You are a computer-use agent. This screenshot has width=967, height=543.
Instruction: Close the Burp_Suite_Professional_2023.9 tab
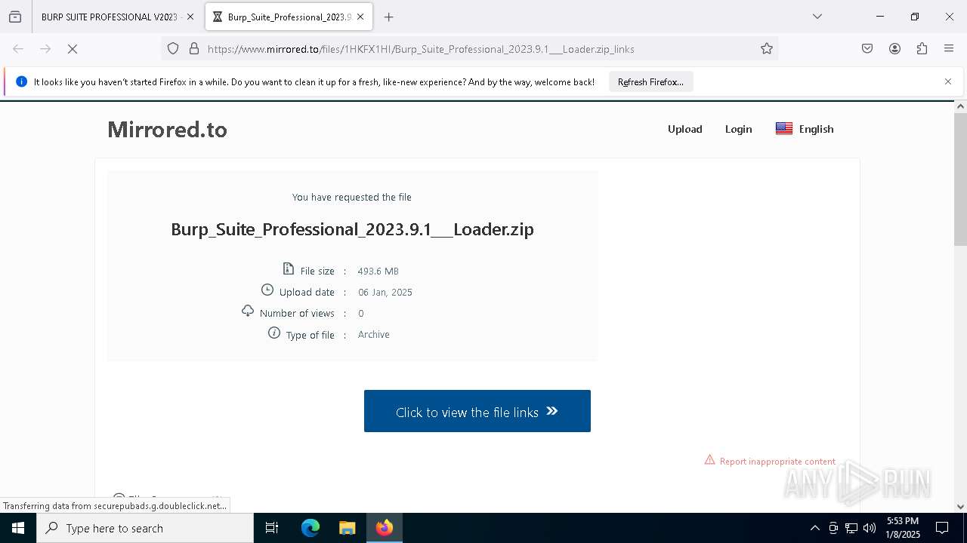tap(360, 17)
